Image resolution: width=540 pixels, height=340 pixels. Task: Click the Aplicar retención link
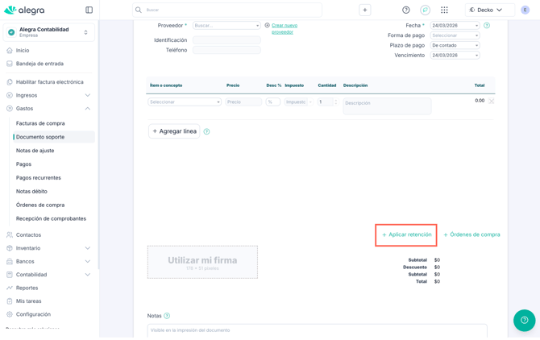[x=406, y=234]
